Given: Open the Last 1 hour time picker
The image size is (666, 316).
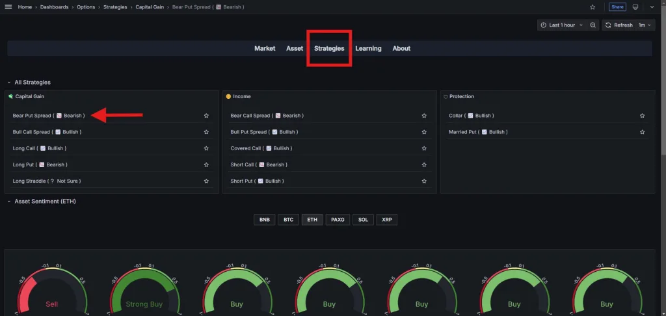Looking at the screenshot, I should click(562, 25).
